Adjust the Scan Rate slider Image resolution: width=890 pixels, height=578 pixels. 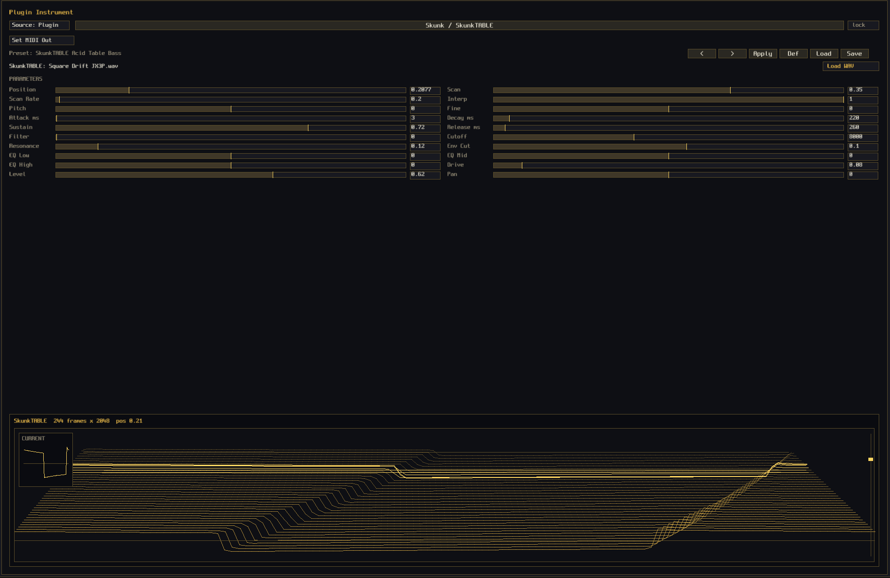tap(230, 99)
